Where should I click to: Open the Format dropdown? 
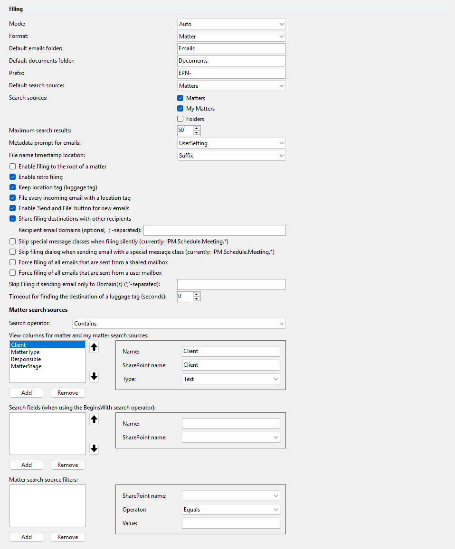(x=231, y=37)
